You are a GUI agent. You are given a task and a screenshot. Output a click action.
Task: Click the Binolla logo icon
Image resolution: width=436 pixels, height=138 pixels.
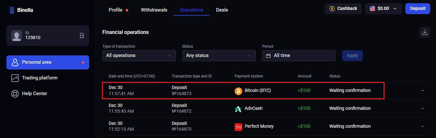click(x=12, y=10)
